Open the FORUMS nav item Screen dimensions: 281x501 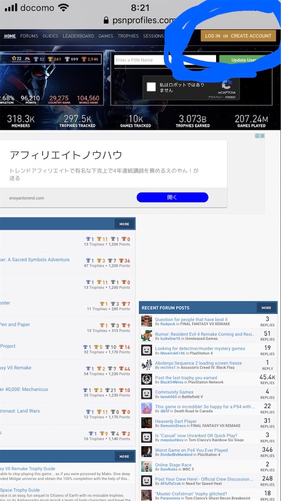click(29, 36)
